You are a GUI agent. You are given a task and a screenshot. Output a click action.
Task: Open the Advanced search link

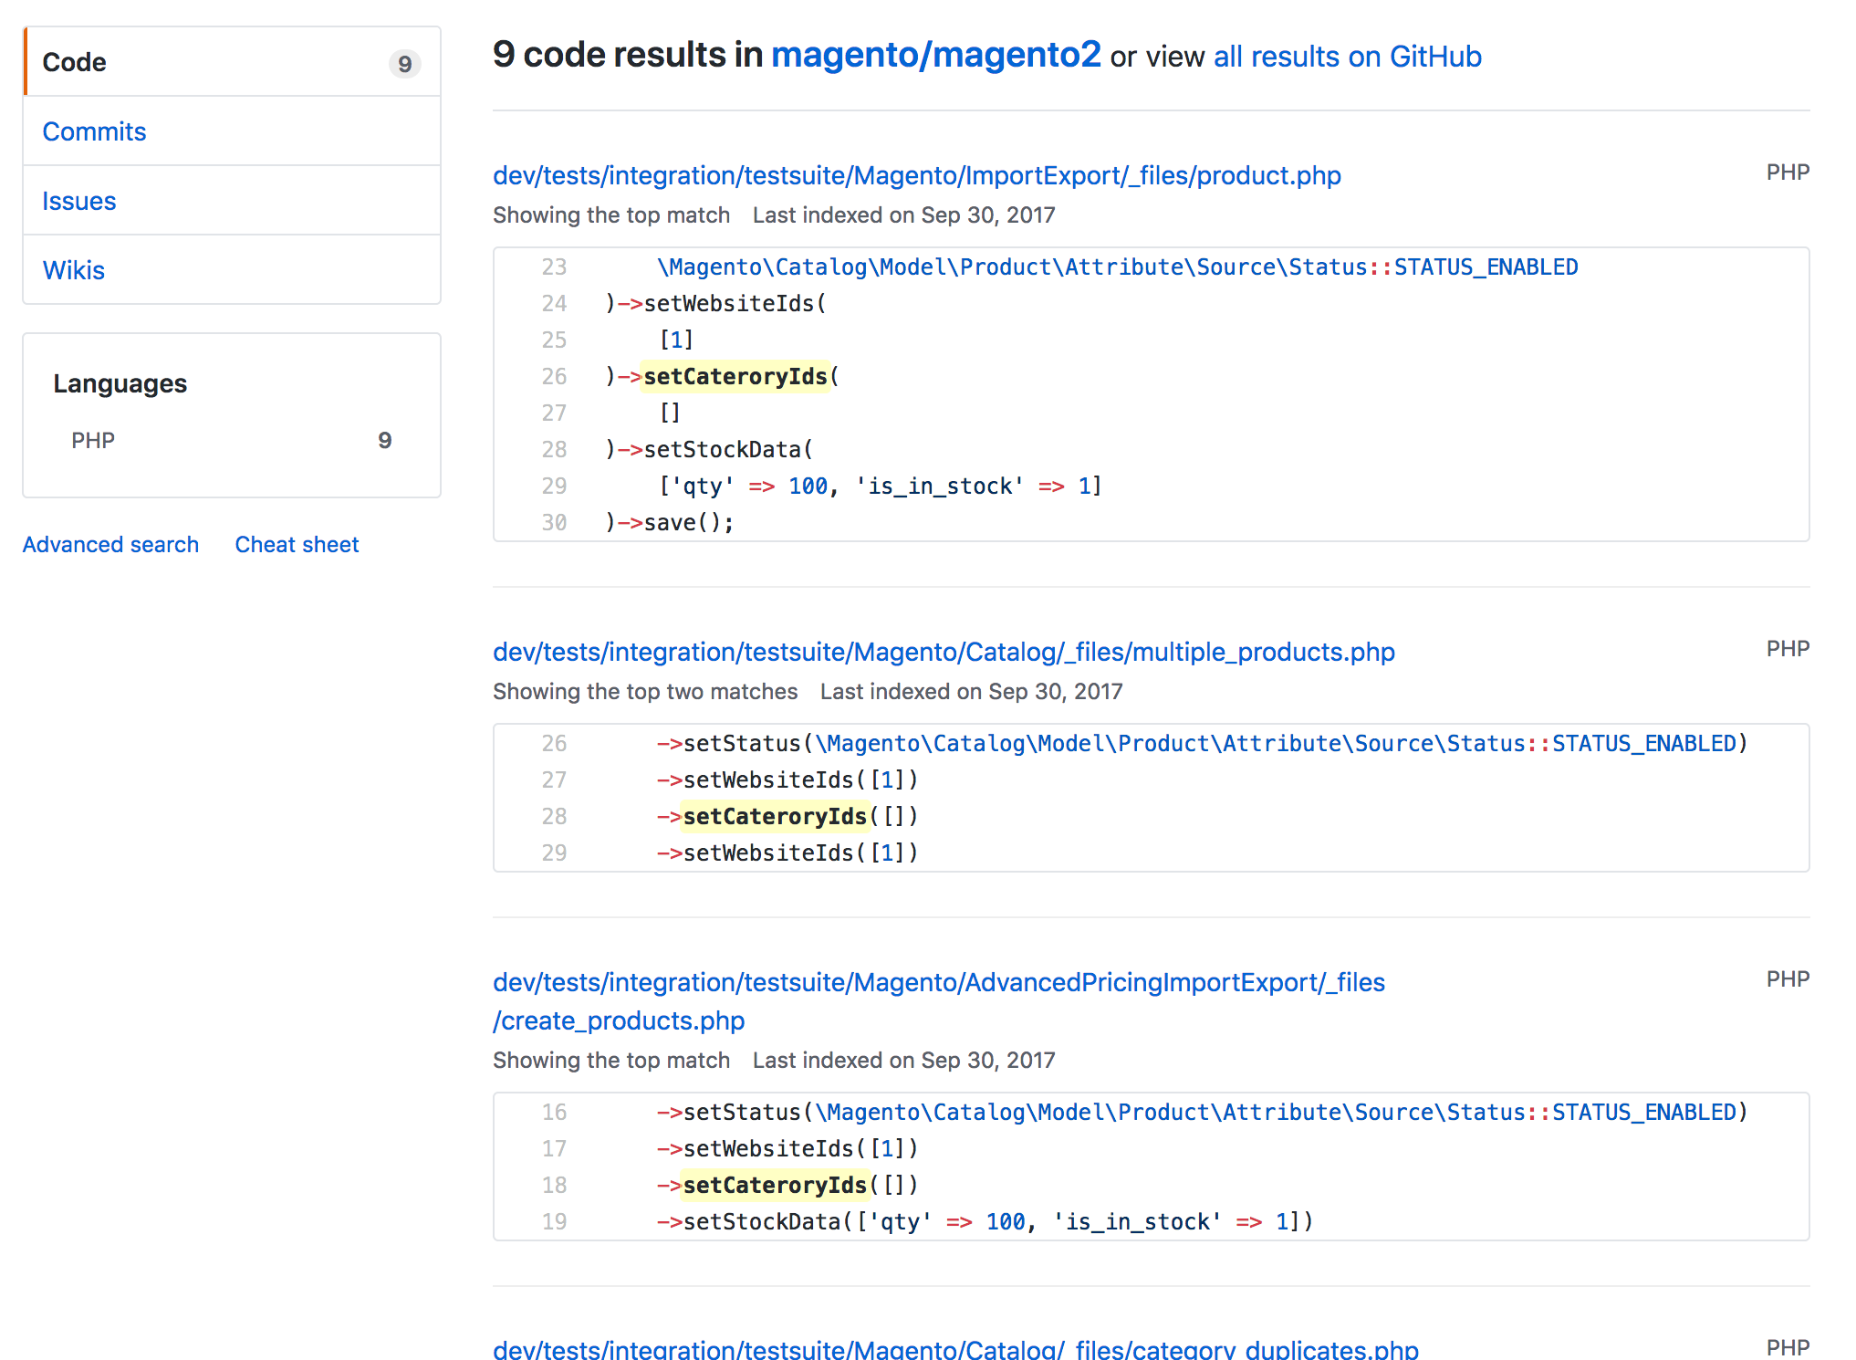point(110,544)
